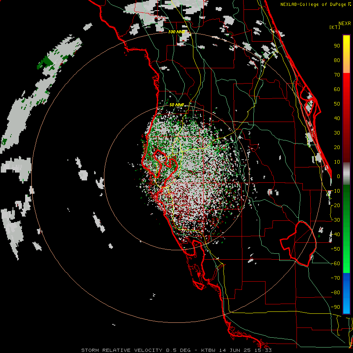Click the 14 JUN 25 date in the caption
The image size is (353, 353).
(x=235, y=350)
